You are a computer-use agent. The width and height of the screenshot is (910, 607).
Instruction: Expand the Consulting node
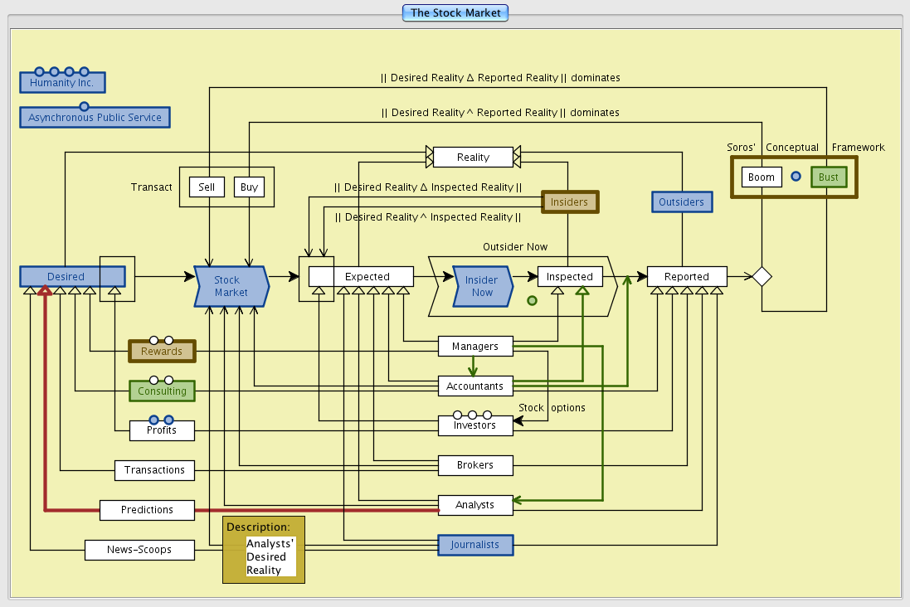(x=162, y=391)
